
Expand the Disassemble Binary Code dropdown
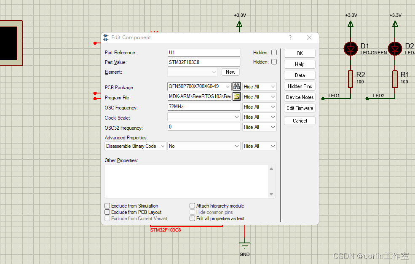(162, 146)
